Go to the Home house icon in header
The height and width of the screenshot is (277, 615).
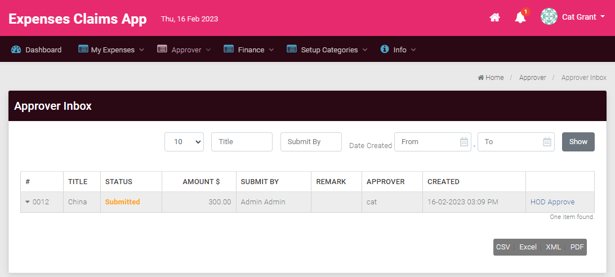tap(494, 17)
